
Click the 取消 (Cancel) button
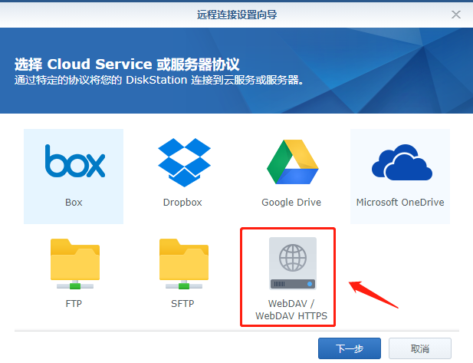click(420, 348)
